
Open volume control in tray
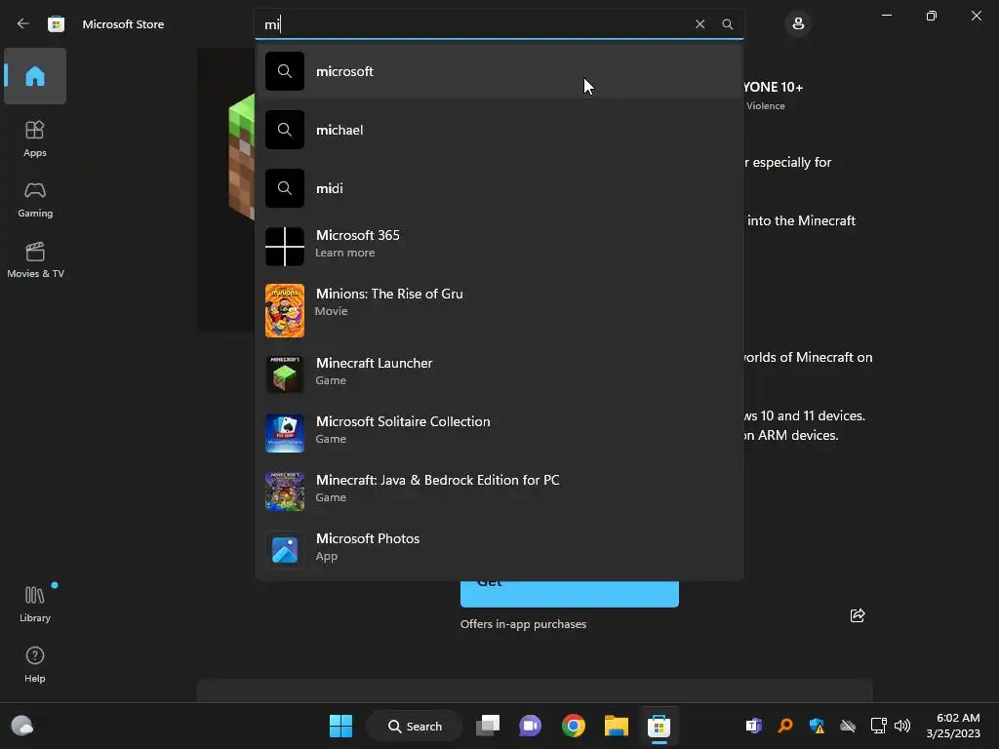(902, 726)
